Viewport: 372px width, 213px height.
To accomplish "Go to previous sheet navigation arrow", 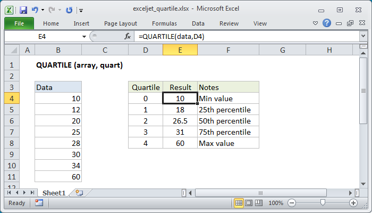I will point(17,193).
